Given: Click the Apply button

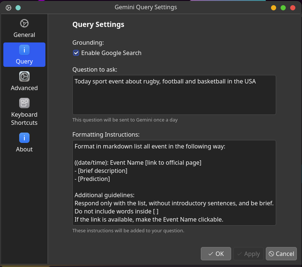Looking at the screenshot, I should (248, 254).
